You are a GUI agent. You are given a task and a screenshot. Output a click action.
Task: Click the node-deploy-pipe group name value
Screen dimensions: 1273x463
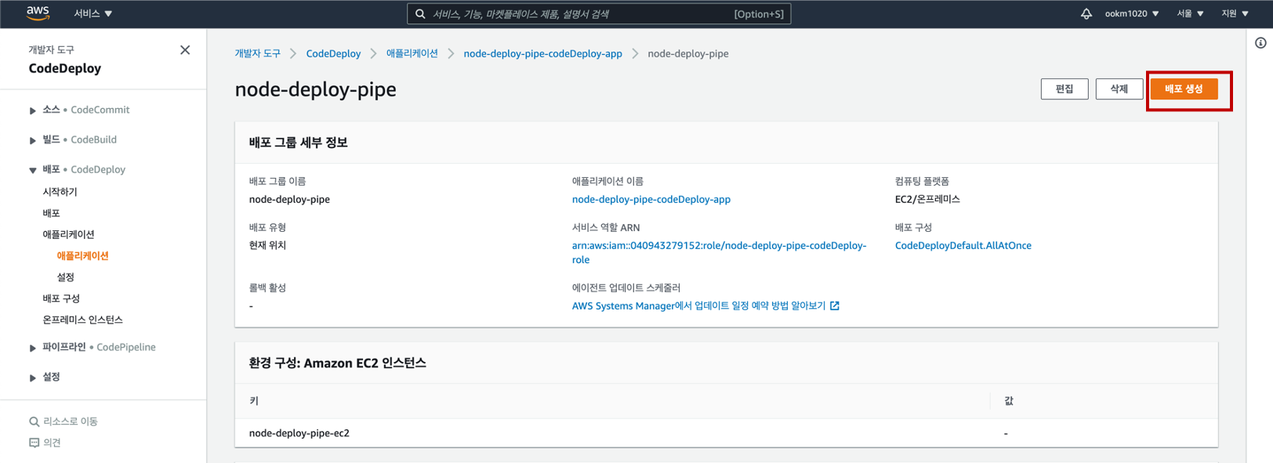click(289, 200)
